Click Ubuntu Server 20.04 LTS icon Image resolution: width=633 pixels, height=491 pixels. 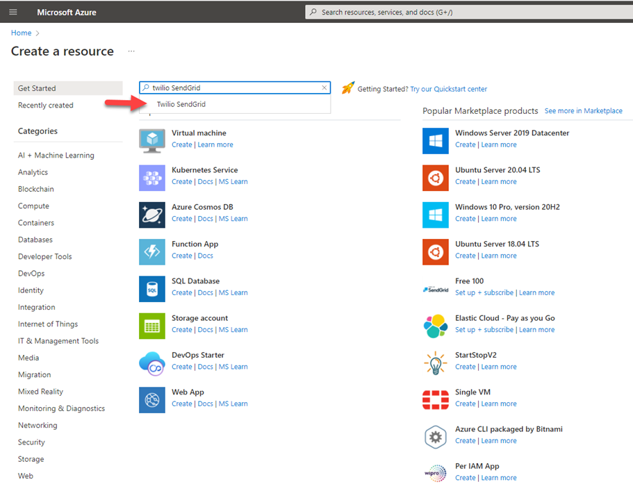pyautogui.click(x=435, y=178)
